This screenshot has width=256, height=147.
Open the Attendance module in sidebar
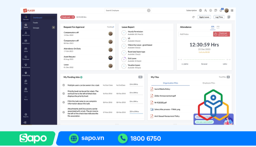26,42
